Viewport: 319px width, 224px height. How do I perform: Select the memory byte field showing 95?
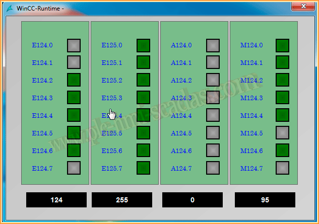coord(265,200)
